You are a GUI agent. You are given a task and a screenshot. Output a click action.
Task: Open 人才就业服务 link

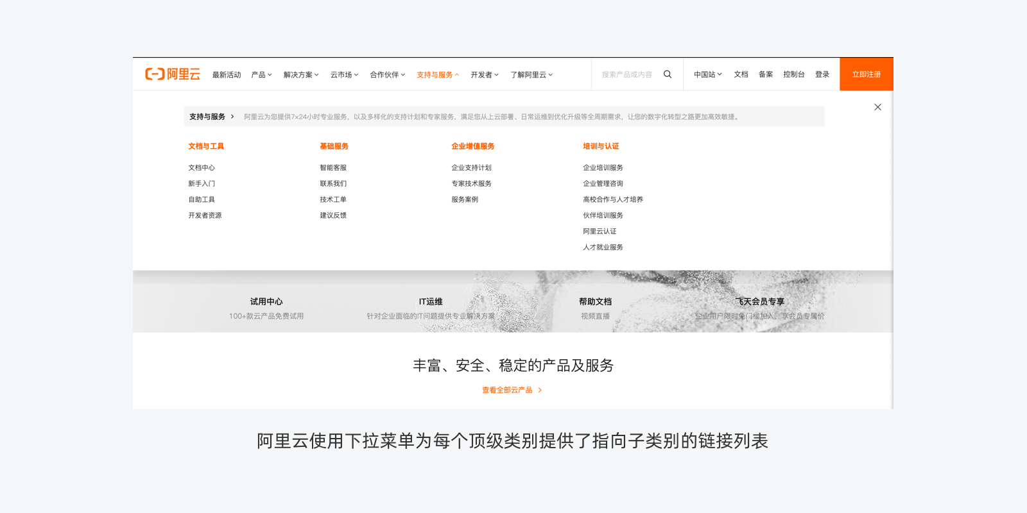[603, 248]
